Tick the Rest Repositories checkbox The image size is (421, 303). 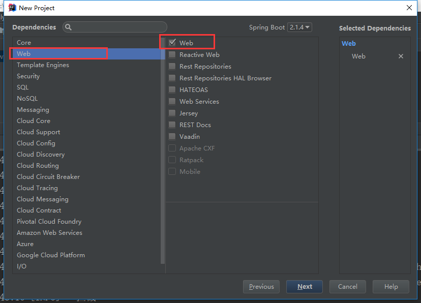click(x=172, y=66)
